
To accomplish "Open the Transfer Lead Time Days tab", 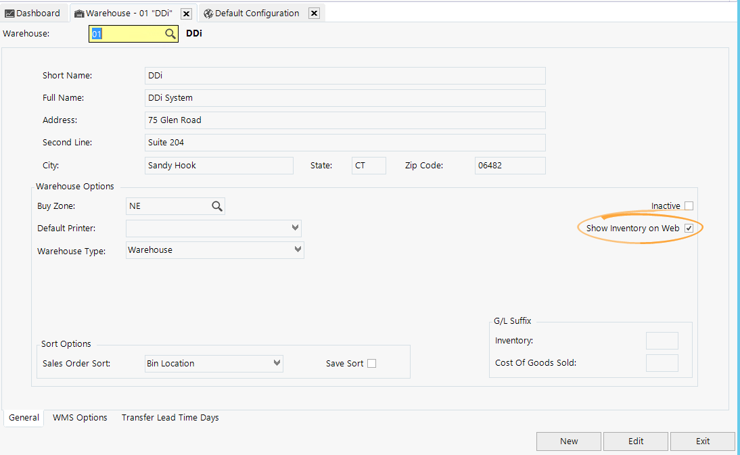I will 170,417.
